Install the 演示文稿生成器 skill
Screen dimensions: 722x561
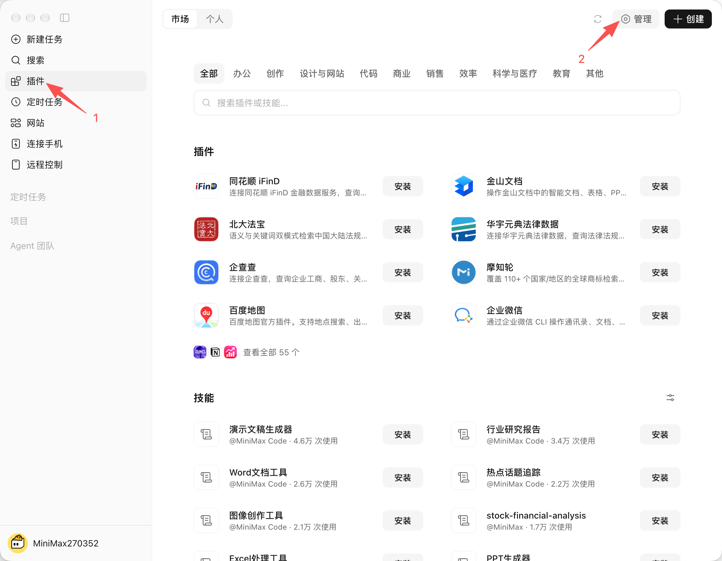403,434
